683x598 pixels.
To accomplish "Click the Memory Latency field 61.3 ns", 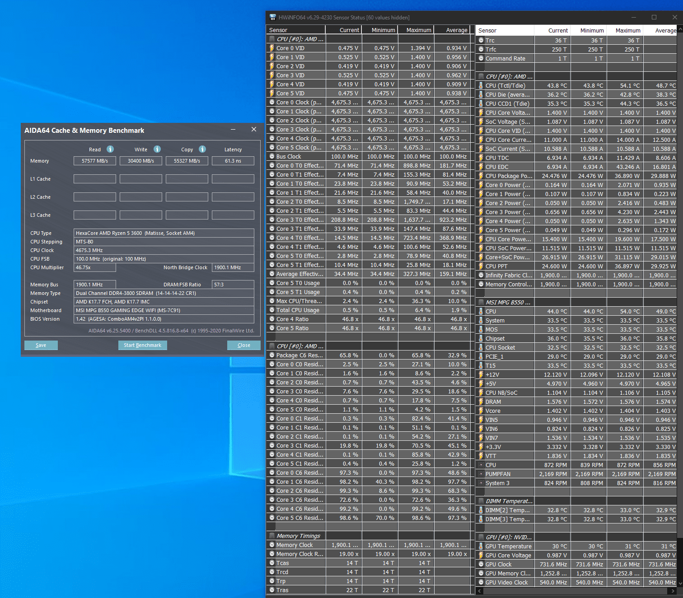I will (x=233, y=161).
